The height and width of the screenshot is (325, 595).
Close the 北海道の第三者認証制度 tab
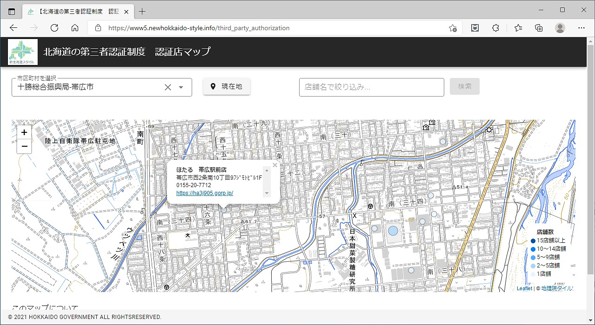tap(126, 12)
